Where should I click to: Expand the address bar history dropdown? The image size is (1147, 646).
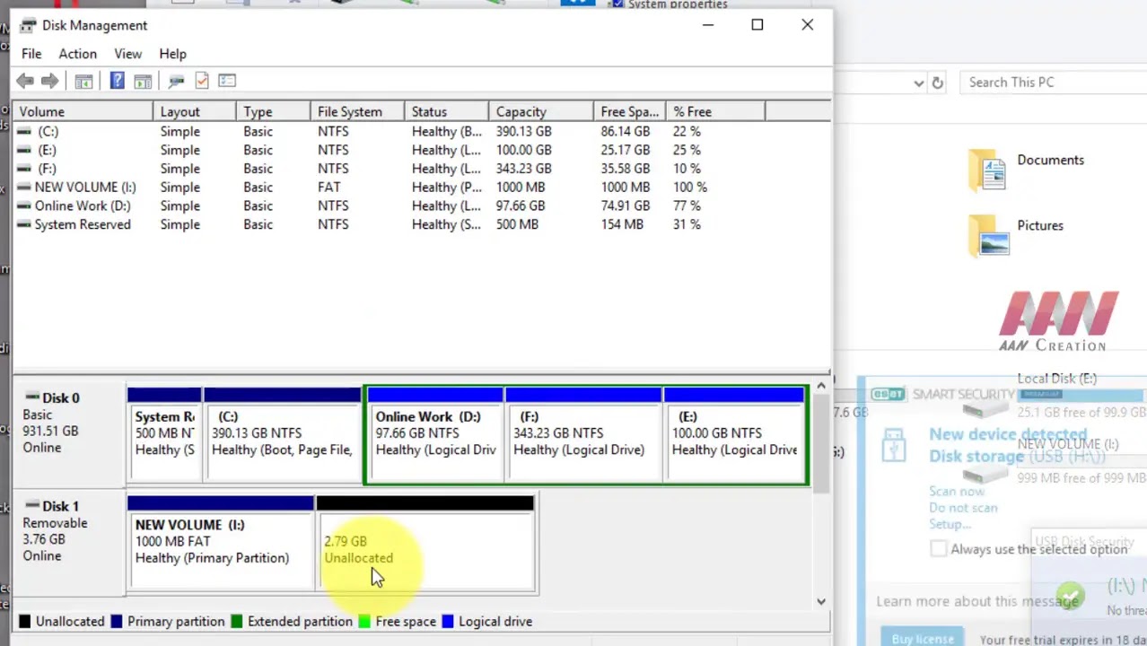(918, 83)
